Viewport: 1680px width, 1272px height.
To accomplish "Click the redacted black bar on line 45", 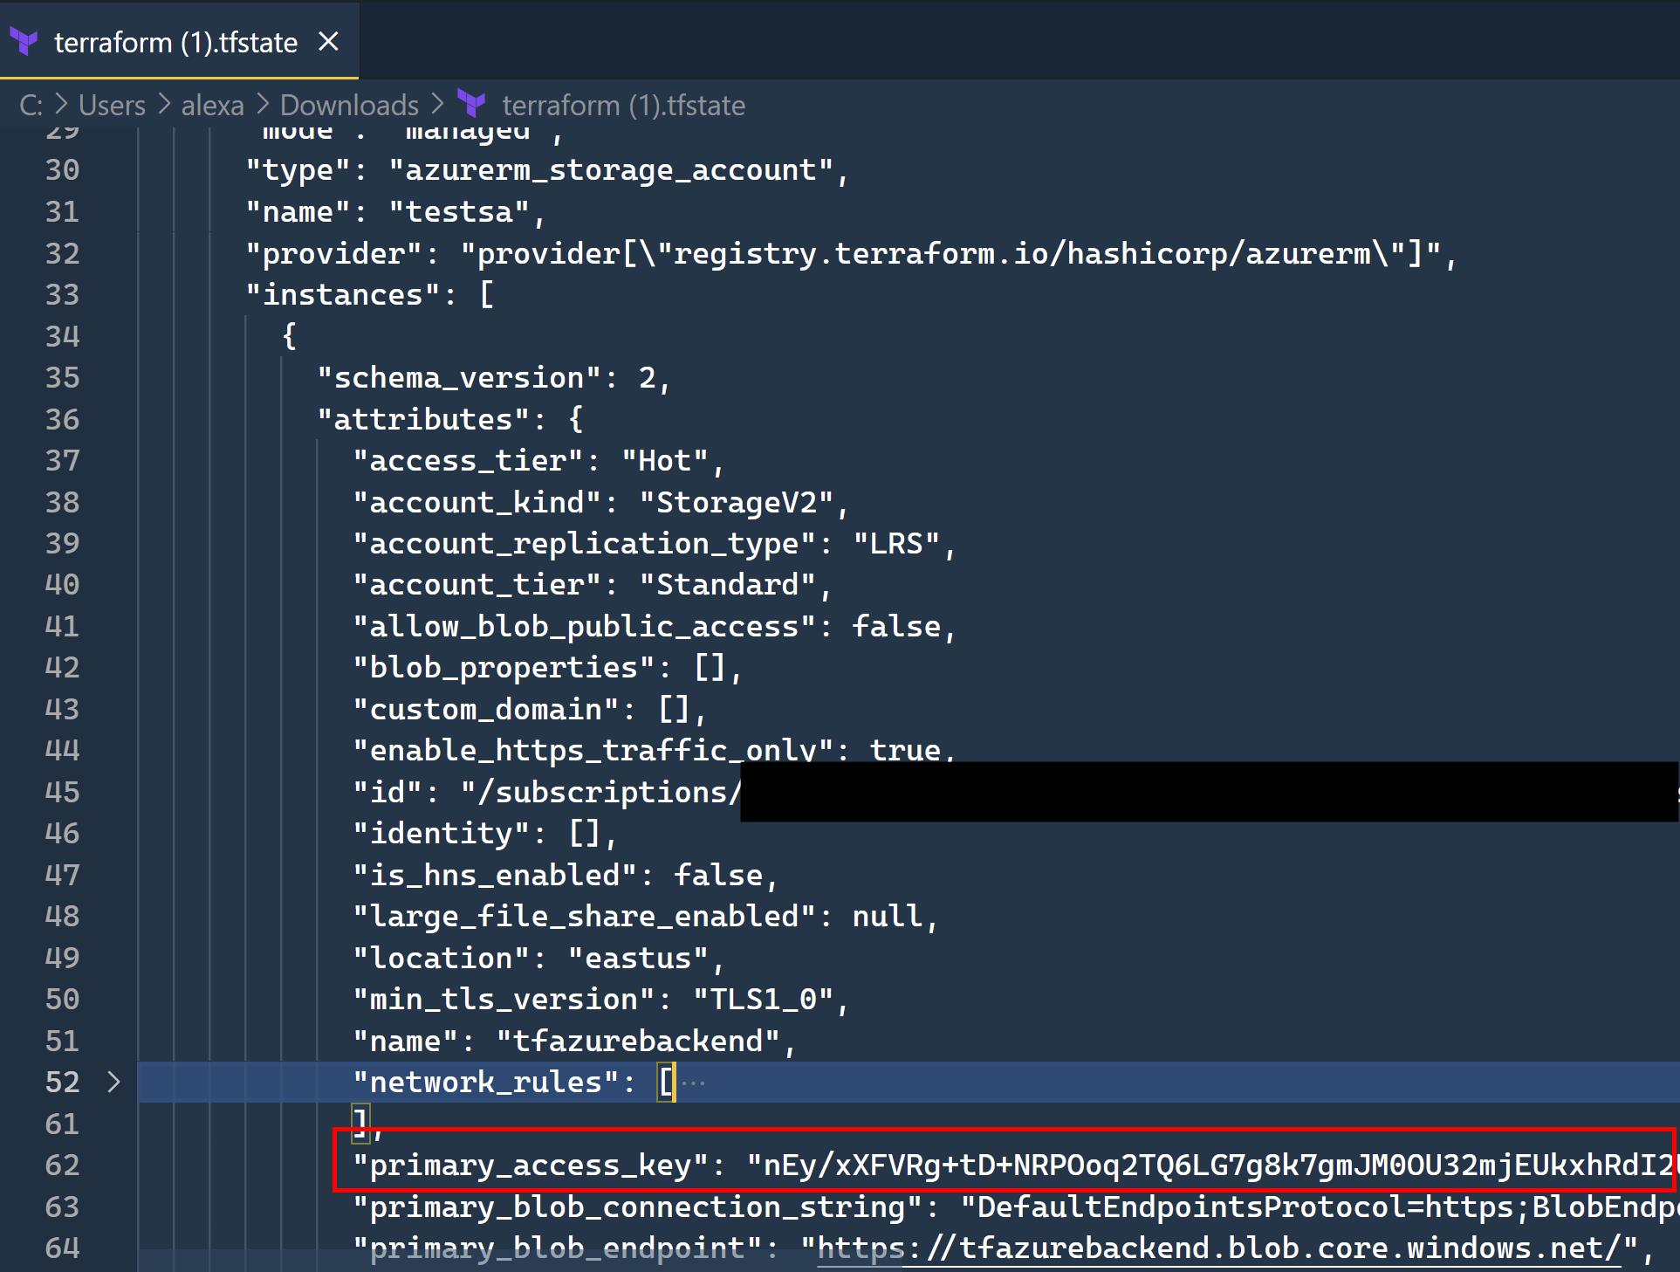I will click(1204, 793).
